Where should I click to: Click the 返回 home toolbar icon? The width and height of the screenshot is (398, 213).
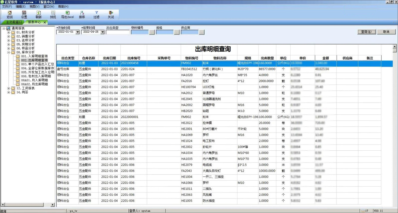[x=9, y=13]
